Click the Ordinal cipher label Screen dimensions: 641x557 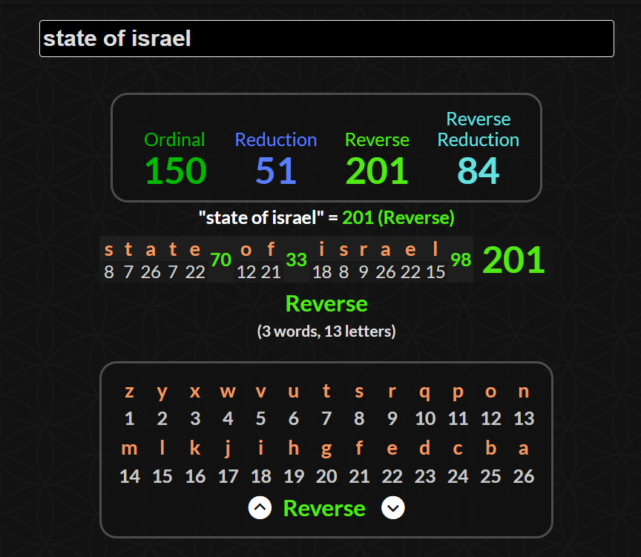174,139
